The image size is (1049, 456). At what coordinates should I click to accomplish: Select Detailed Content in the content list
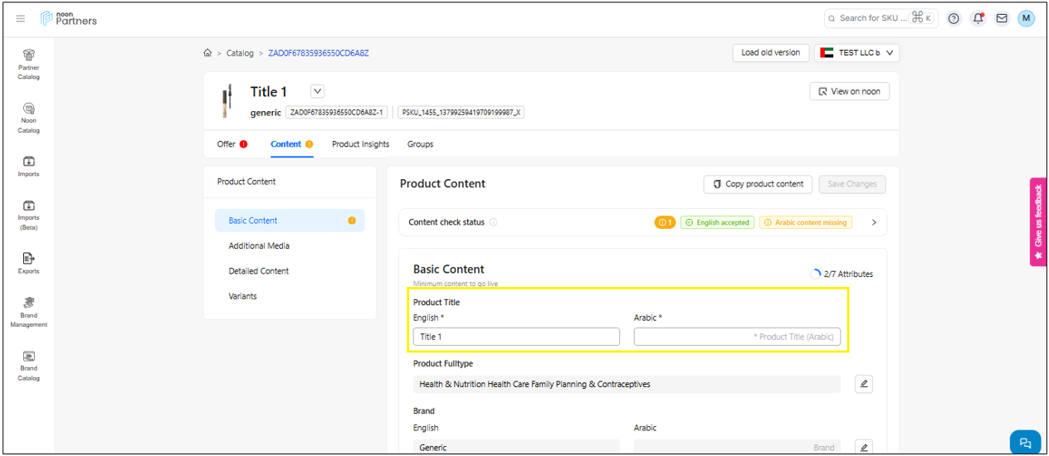click(259, 271)
